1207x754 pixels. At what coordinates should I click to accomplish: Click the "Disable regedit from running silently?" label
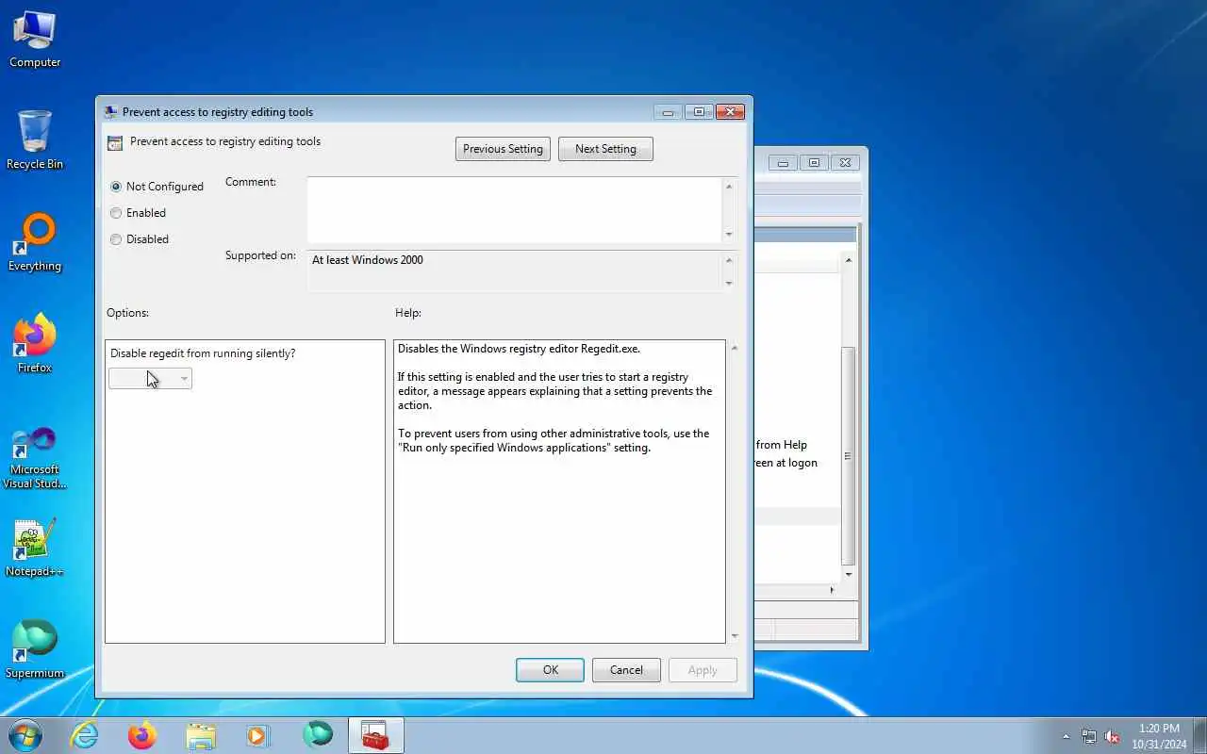203,353
